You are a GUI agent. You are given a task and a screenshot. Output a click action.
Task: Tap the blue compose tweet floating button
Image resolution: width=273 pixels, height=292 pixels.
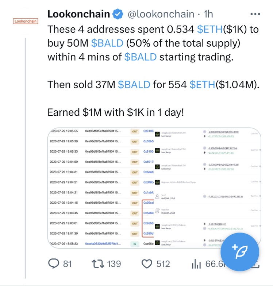241,251
